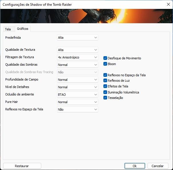Select the Gráficos tab
Screen dimensions: 173x170
[x=23, y=29]
